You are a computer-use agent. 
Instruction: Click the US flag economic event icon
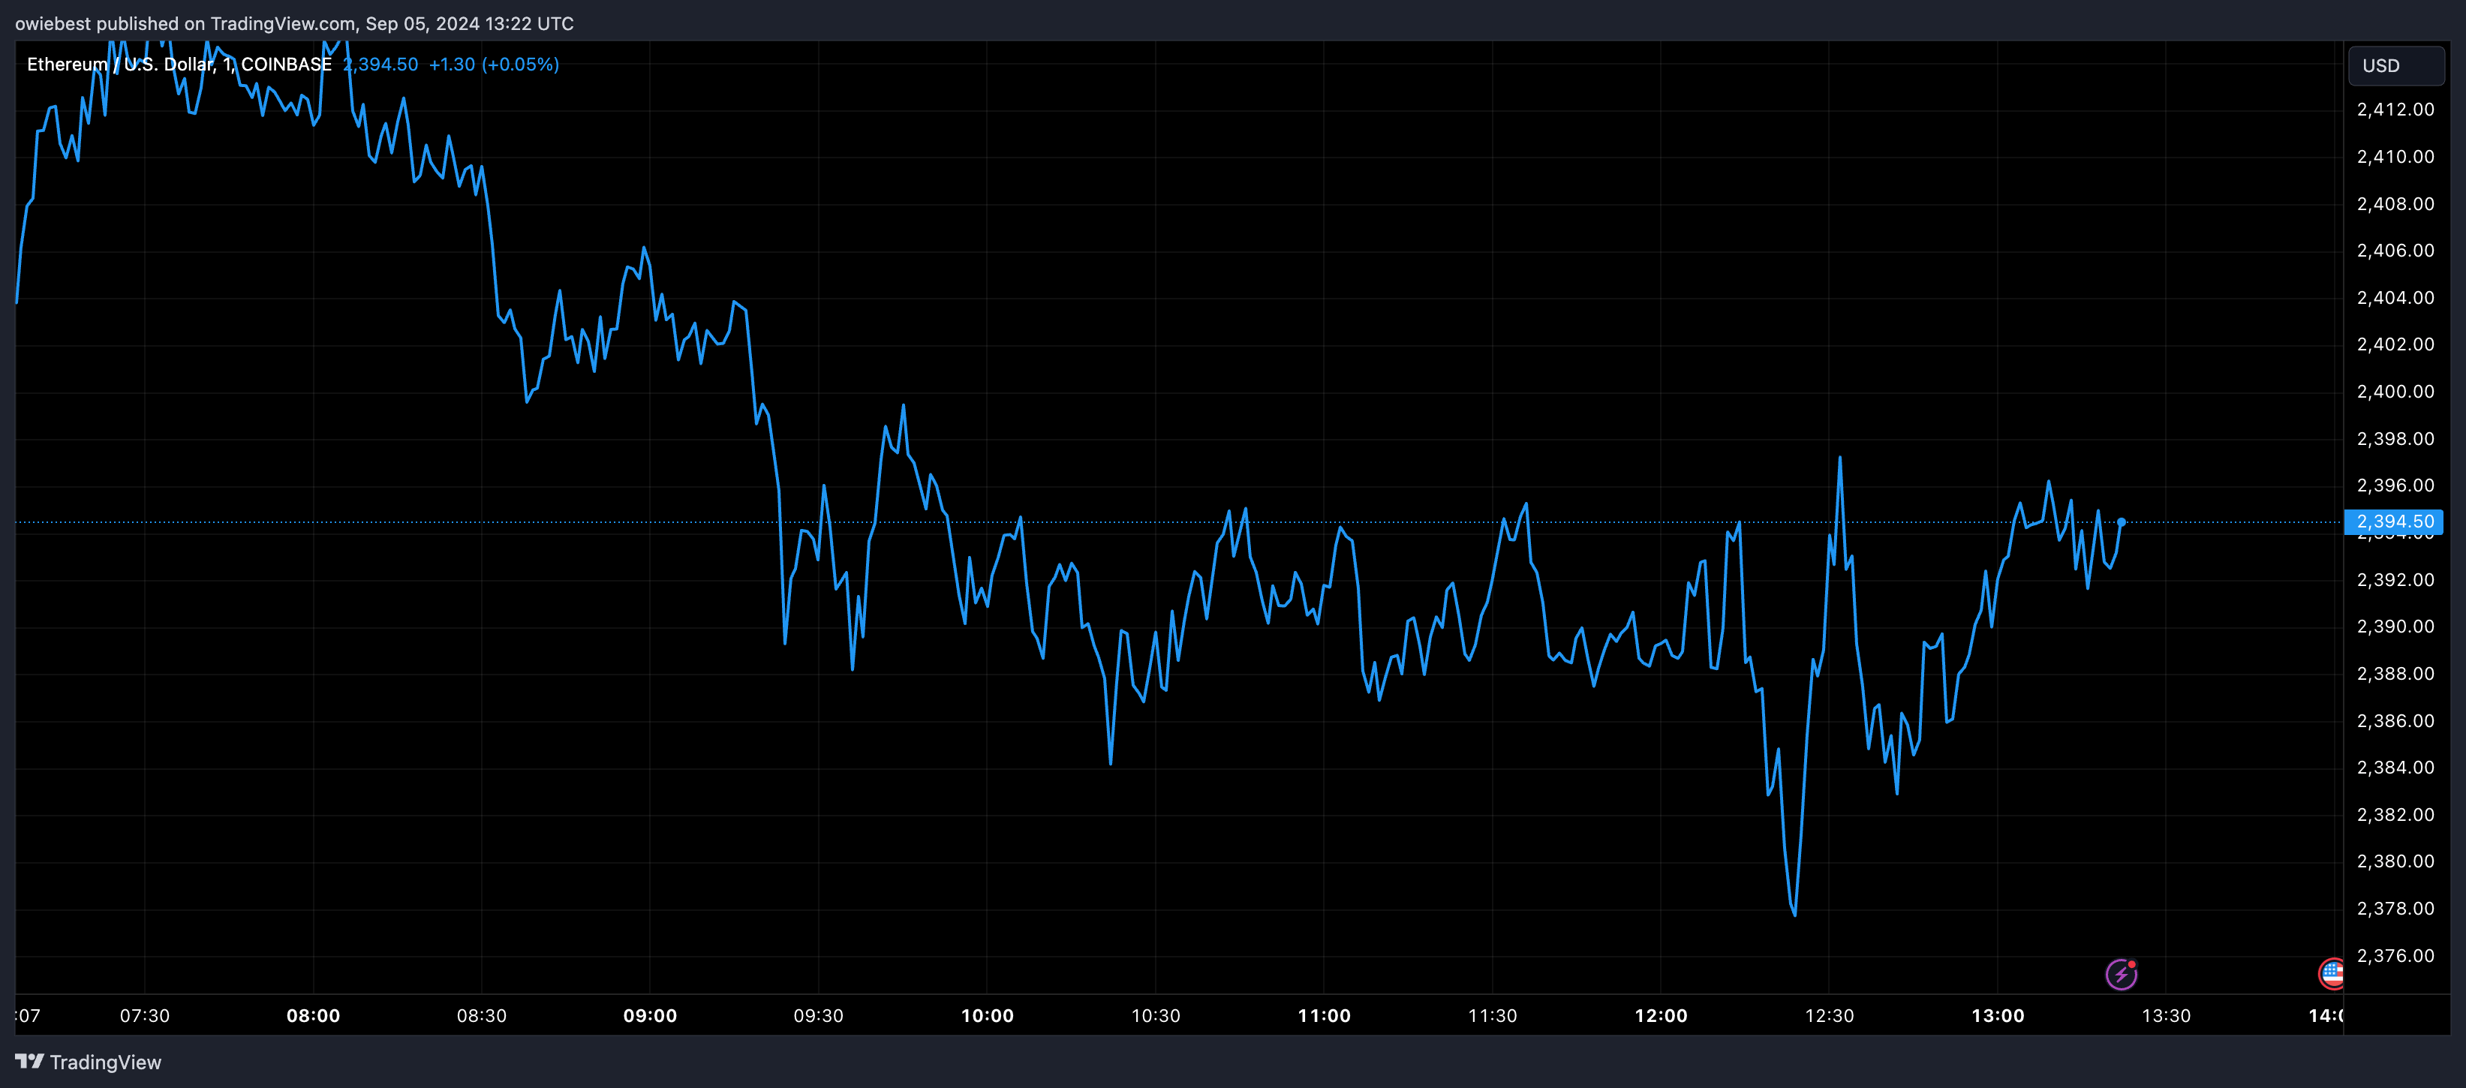[x=2332, y=974]
